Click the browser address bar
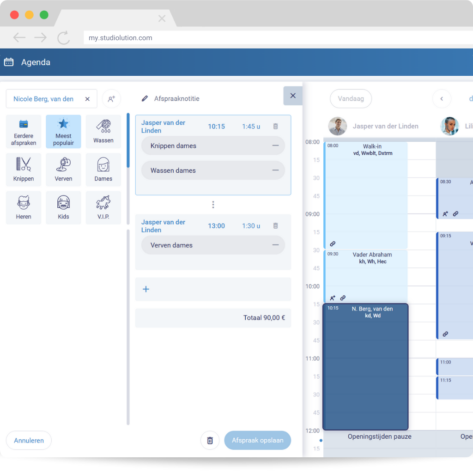Screen dimensions: 473x473 (x=278, y=38)
